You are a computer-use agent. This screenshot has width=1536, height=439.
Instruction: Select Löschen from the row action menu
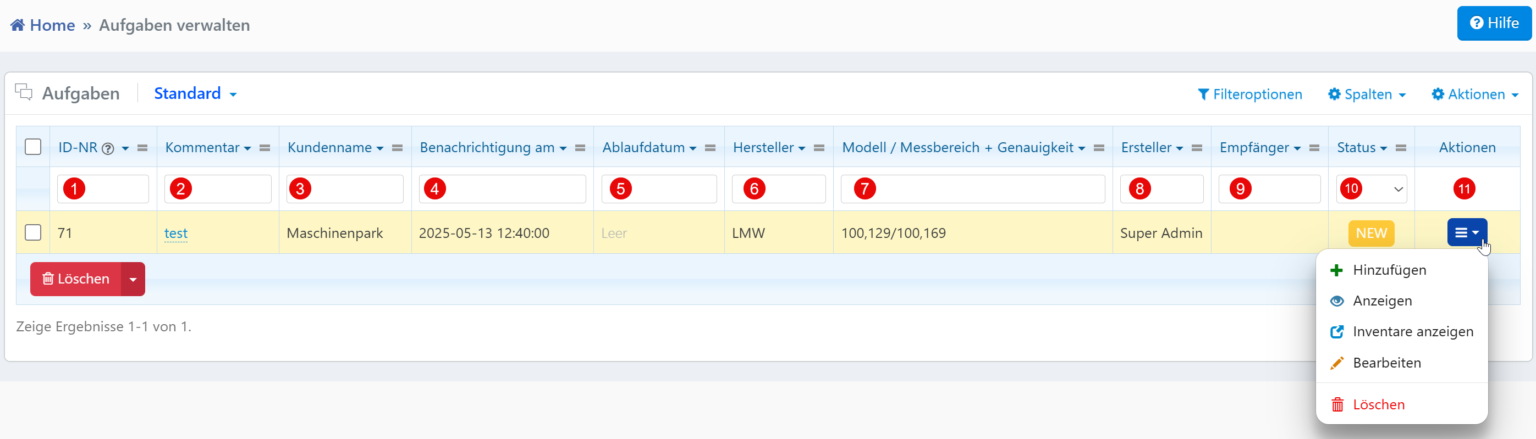point(1378,405)
